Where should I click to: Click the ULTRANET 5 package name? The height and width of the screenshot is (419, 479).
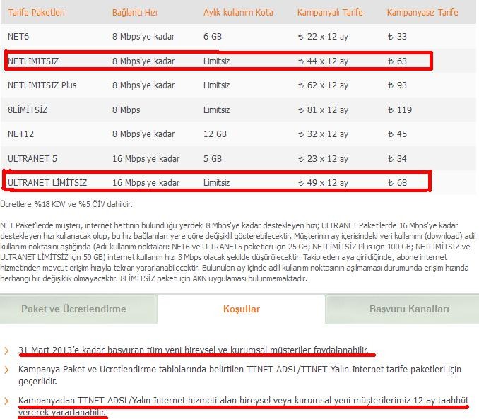tap(32, 158)
